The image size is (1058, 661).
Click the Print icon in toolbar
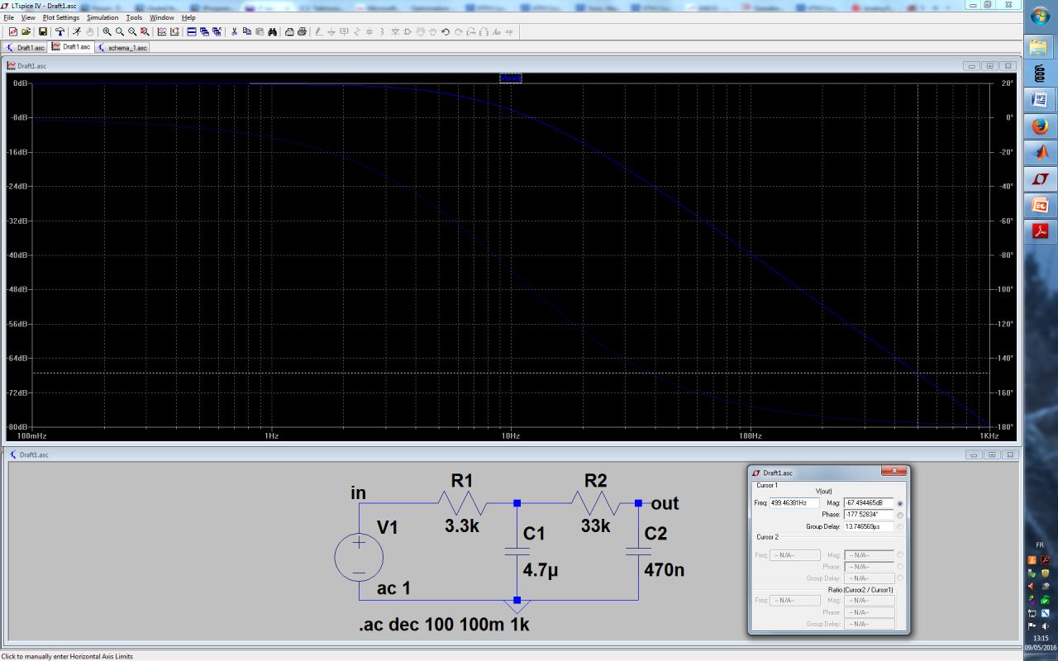pyautogui.click(x=302, y=32)
